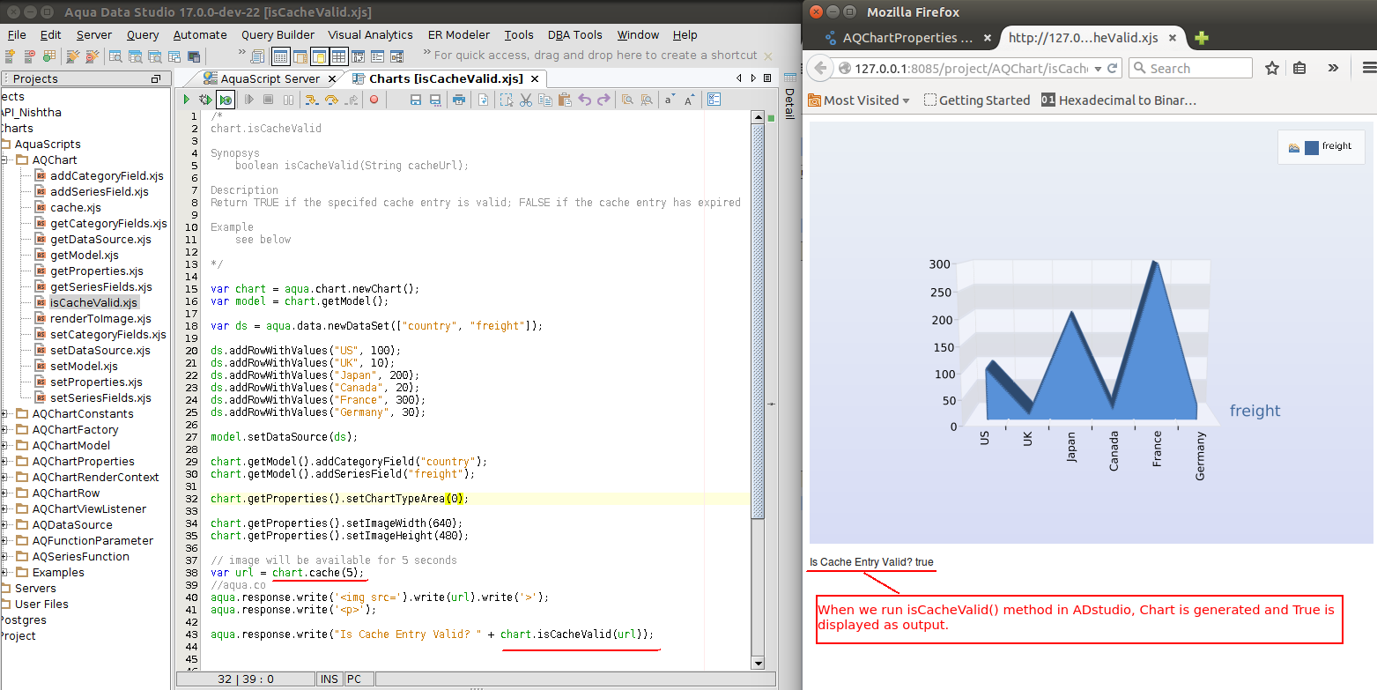The width and height of the screenshot is (1377, 690).
Task: Reload the page in Firefox
Action: (1112, 68)
